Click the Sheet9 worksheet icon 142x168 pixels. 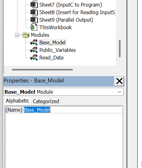coord(34,20)
